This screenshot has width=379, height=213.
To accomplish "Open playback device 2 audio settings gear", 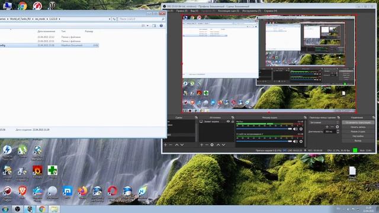I will [301, 141].
